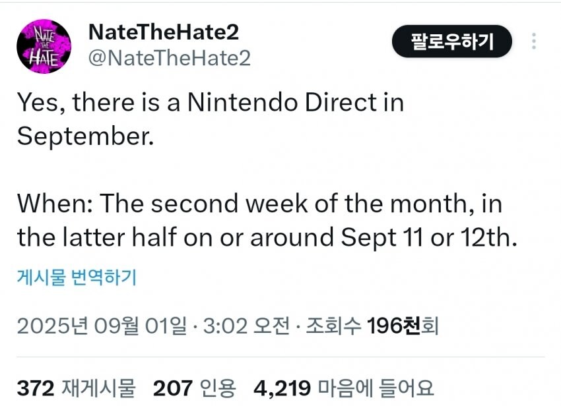Click the post timestamp 2025년 09월 01일
Image resolution: width=561 pixels, height=406 pixels.
(103, 323)
